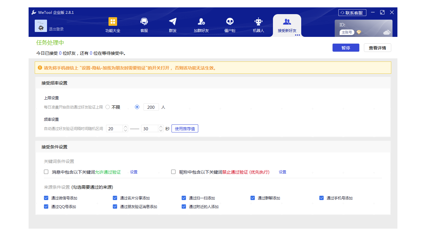Open 设置 link for allowed keywords
Image resolution: width=426 pixels, height=236 pixels.
click(x=134, y=172)
